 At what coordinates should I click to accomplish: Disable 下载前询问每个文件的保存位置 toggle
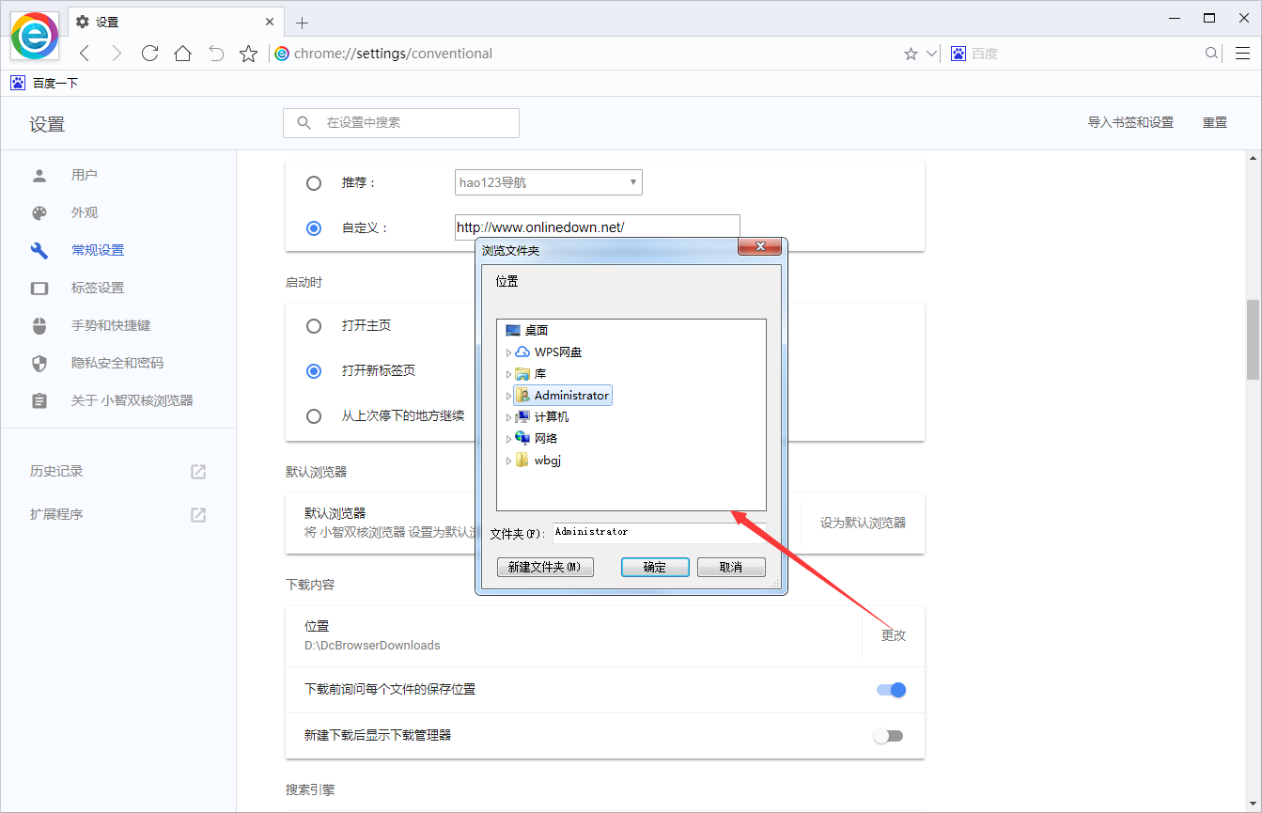(889, 689)
